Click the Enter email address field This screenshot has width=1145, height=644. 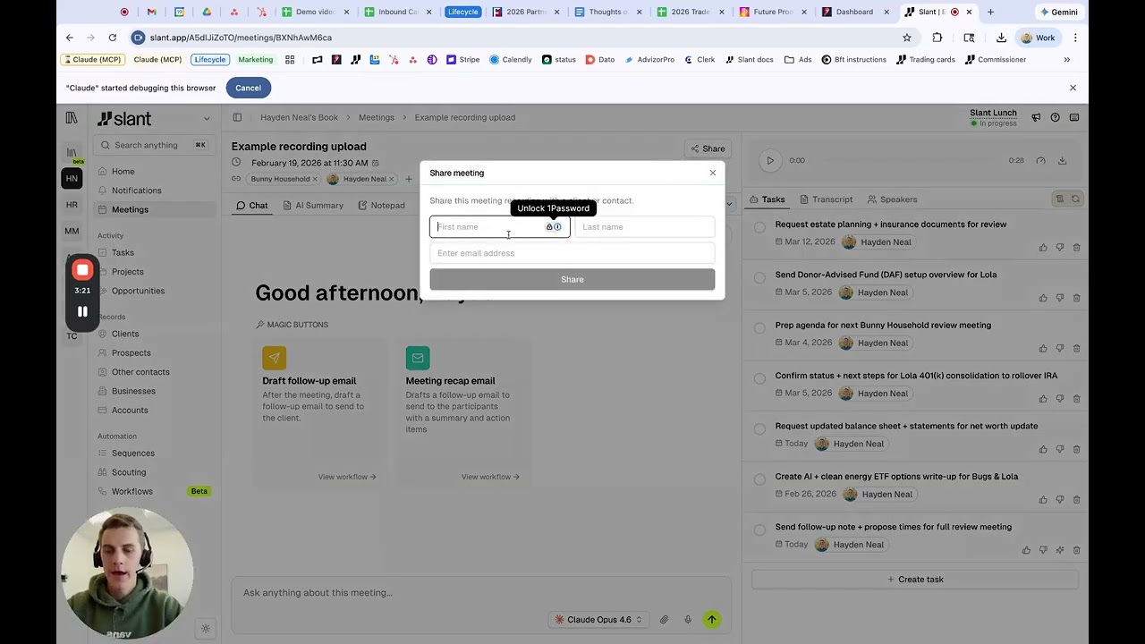click(572, 253)
